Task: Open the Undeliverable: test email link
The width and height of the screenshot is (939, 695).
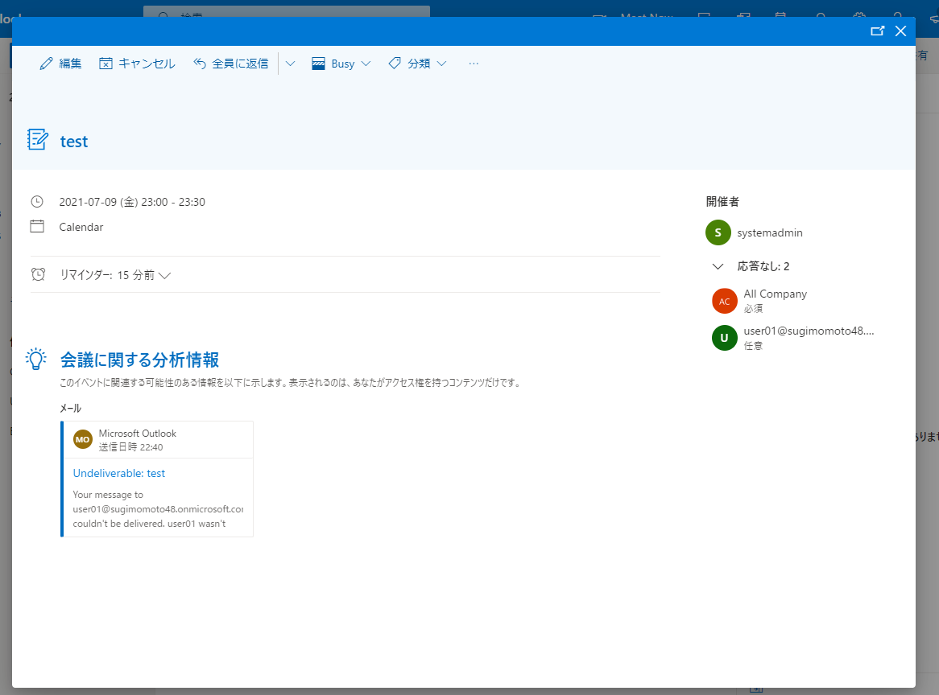Action: 118,473
